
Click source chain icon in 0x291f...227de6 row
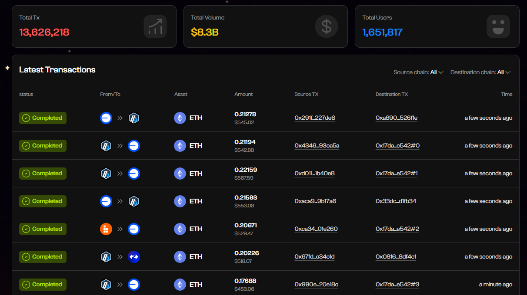[106, 118]
